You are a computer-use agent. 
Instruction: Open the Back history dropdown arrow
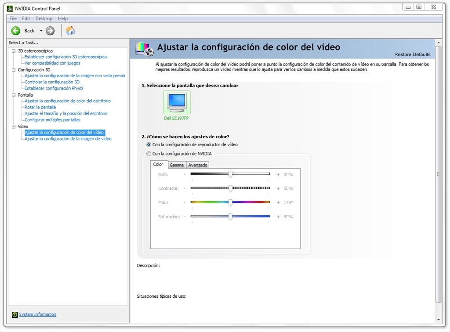(x=41, y=31)
